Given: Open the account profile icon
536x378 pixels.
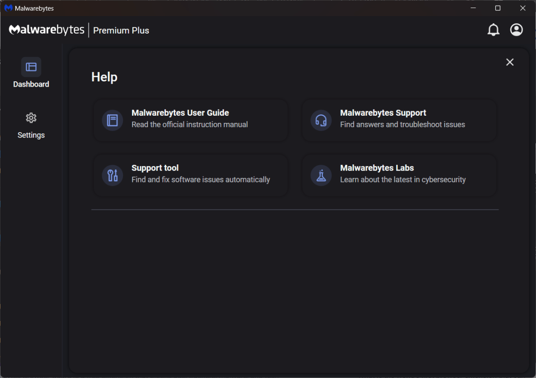Looking at the screenshot, I should tap(516, 30).
